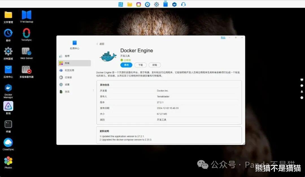
Task: Launch the 多媒体服务器 desktop icon
Action: [27, 72]
